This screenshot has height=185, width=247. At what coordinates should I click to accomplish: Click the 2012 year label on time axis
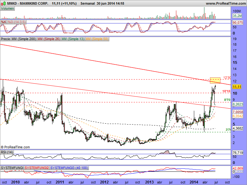coord(104,182)
